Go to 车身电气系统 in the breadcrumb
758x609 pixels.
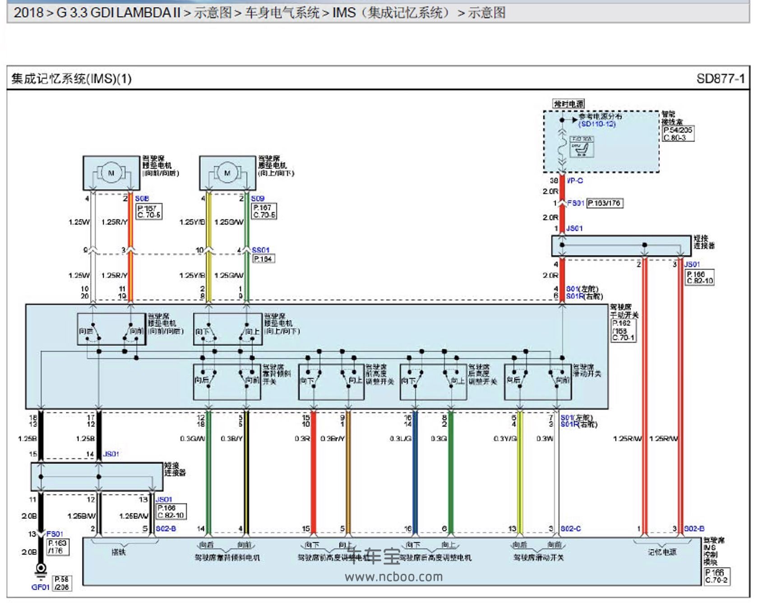[x=282, y=13]
